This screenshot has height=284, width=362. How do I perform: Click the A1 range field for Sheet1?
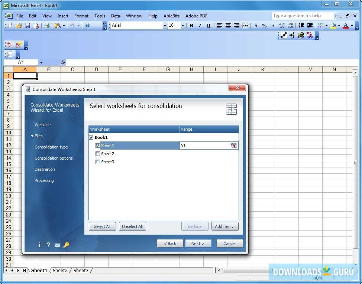(205, 146)
